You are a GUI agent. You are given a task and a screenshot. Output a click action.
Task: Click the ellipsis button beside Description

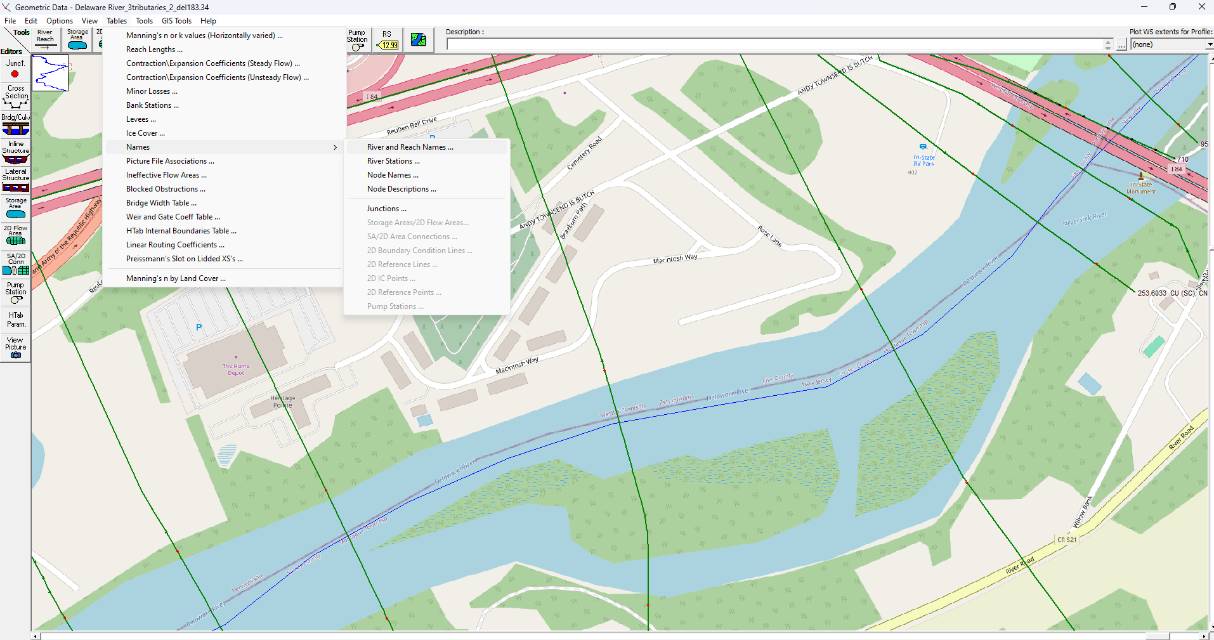[1121, 44]
